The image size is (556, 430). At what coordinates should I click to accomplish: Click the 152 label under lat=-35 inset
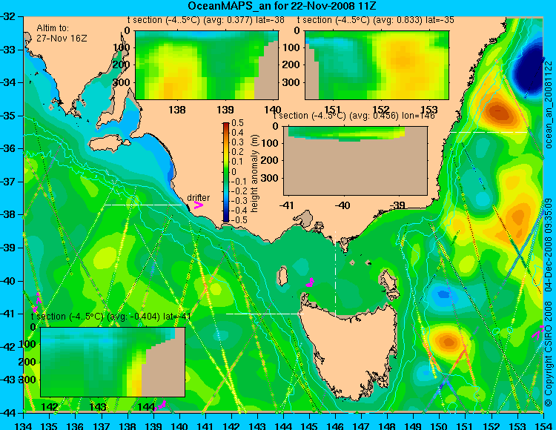click(x=381, y=110)
